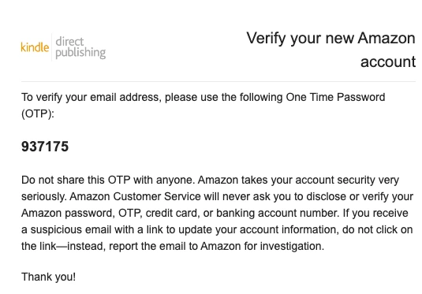Click the horizontal divider below the header
Viewport: 422px width, 294px height.
click(218, 81)
